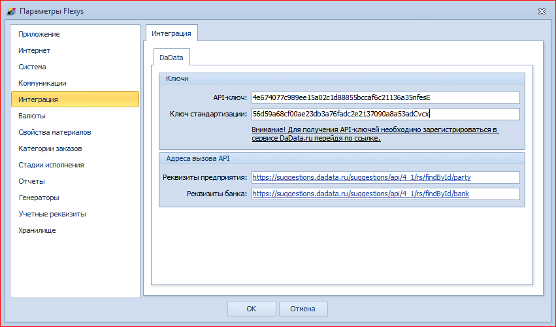Click the Реквизиты предприятия URL field
The height and width of the screenshot is (327, 556).
point(385,177)
